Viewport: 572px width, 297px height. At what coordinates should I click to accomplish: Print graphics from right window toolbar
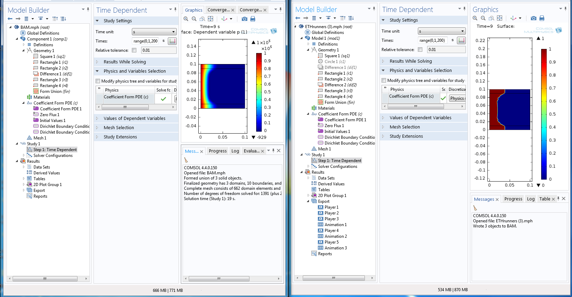click(x=542, y=18)
